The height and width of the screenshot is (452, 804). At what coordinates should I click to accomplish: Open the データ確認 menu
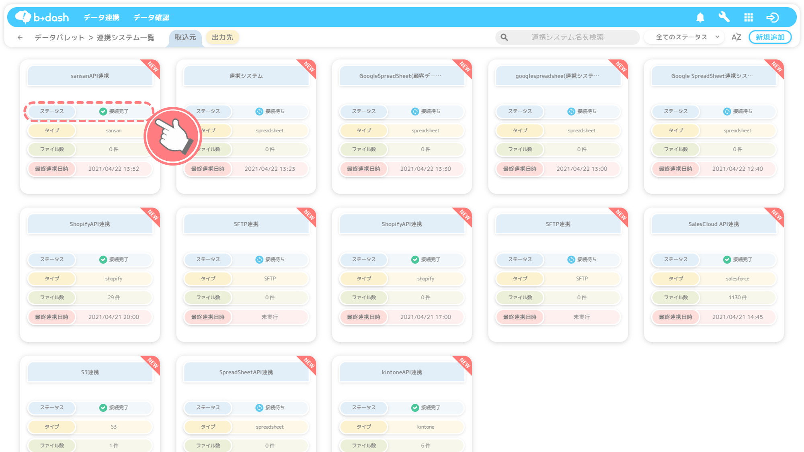tap(151, 18)
